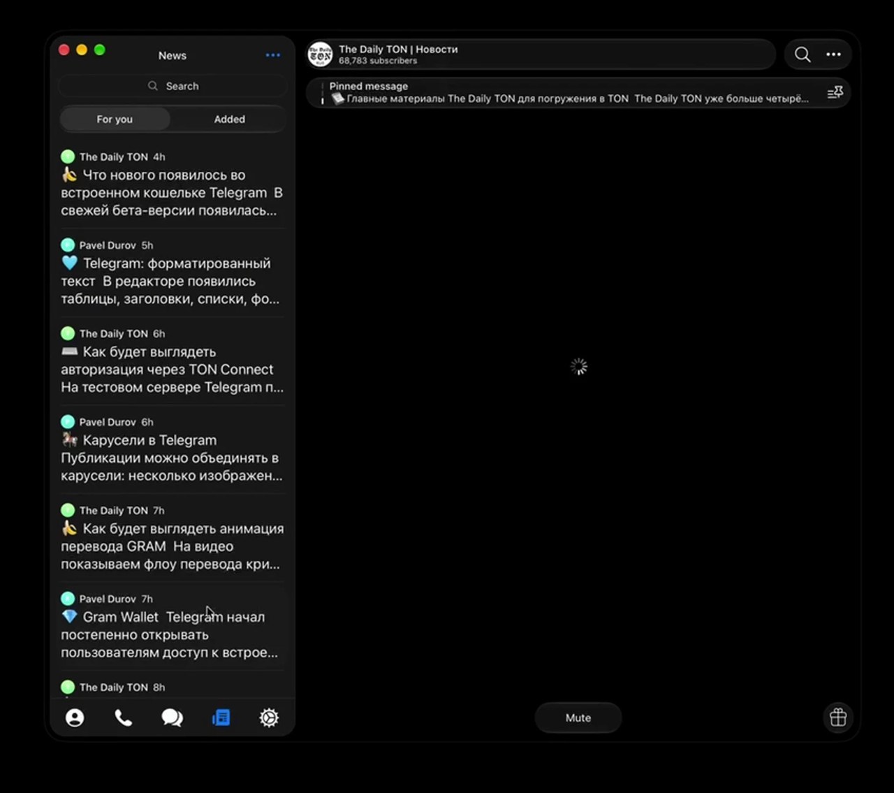The width and height of the screenshot is (894, 793).
Task: Open the Settings gear icon
Action: click(269, 718)
